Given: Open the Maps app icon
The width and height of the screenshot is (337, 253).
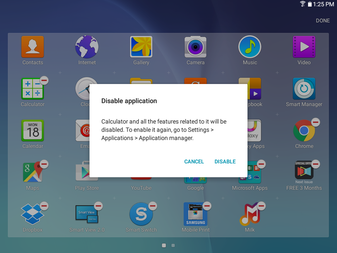Looking at the screenshot, I should pyautogui.click(x=33, y=172).
